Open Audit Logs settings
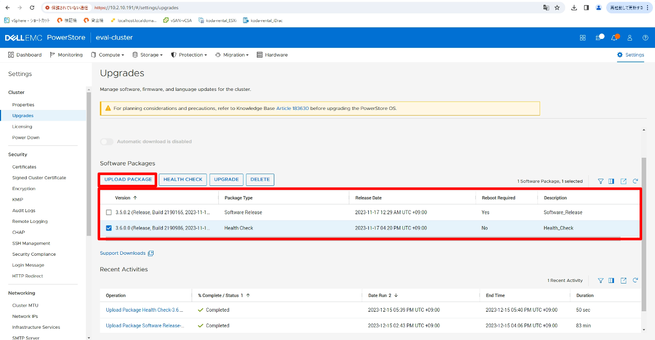Viewport: 655px width, 340px height. (24, 211)
